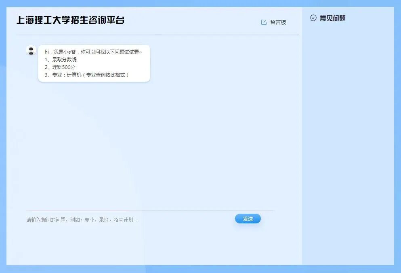Open the 留言板 message board link
Screen dimensions: 401x273
278,22
